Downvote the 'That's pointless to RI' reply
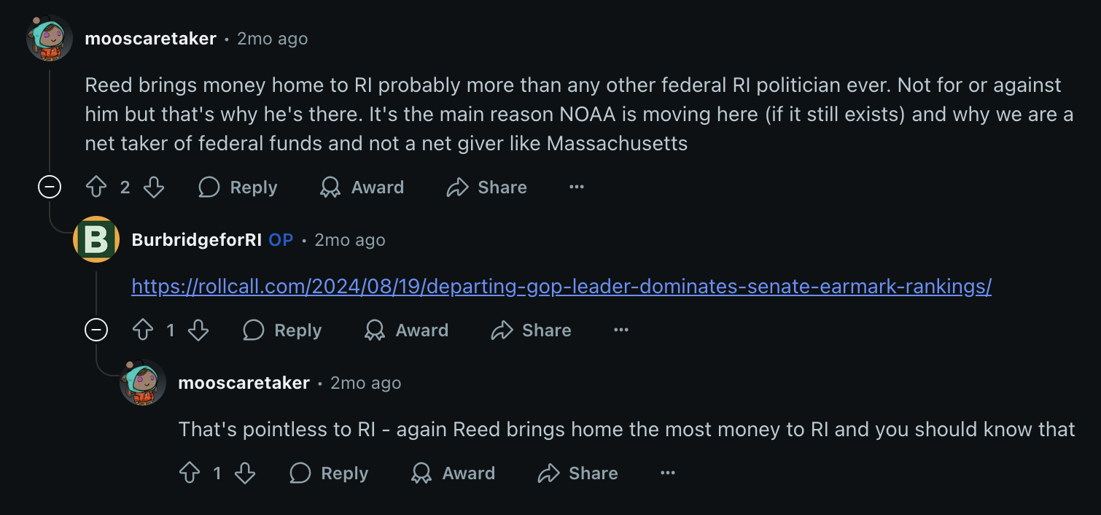Viewport: 1101px width, 515px height. tap(245, 473)
